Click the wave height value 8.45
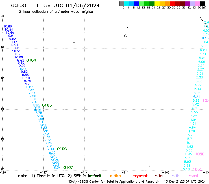209x184 pixels. (x=23, y=69)
